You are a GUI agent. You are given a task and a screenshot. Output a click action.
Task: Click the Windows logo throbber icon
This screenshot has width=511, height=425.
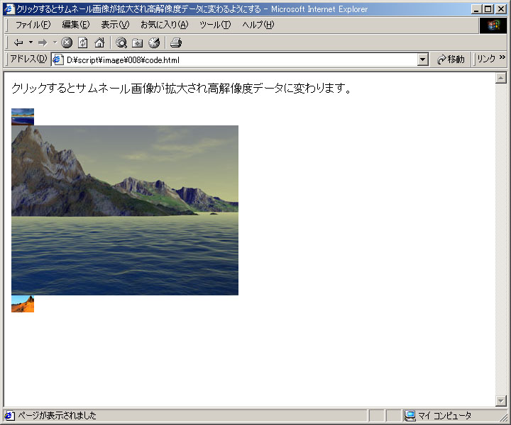[493, 25]
